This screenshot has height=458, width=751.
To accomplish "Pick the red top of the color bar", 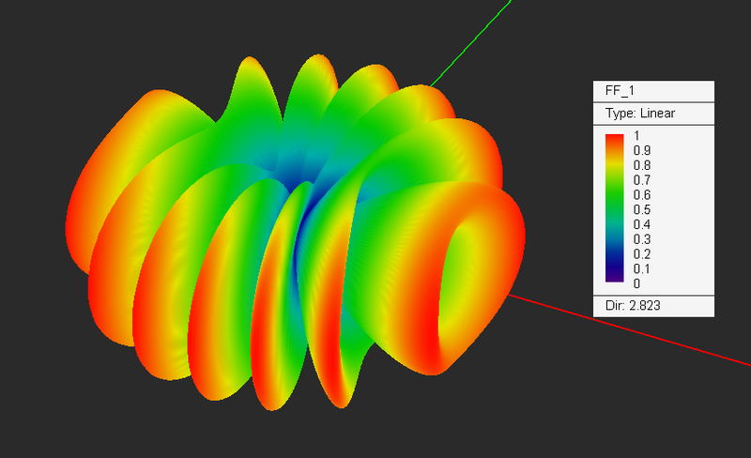I will click(615, 140).
